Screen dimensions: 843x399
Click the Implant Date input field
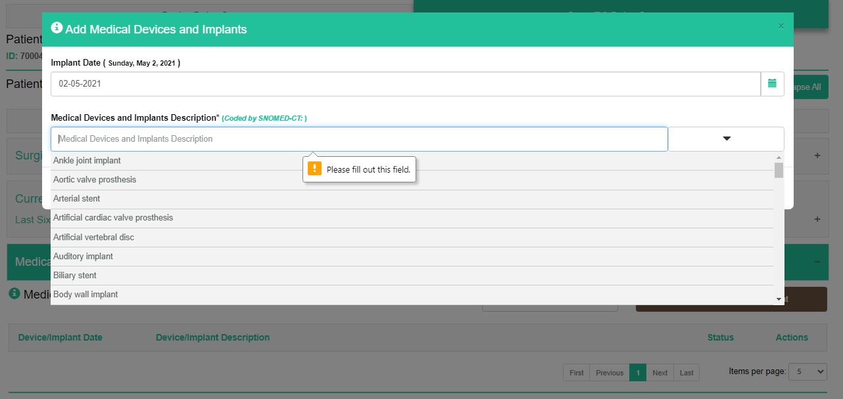coord(405,84)
